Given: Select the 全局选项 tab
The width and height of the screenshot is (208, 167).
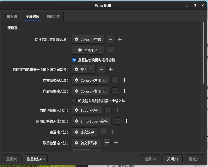Looking at the screenshot, I should [33, 17].
